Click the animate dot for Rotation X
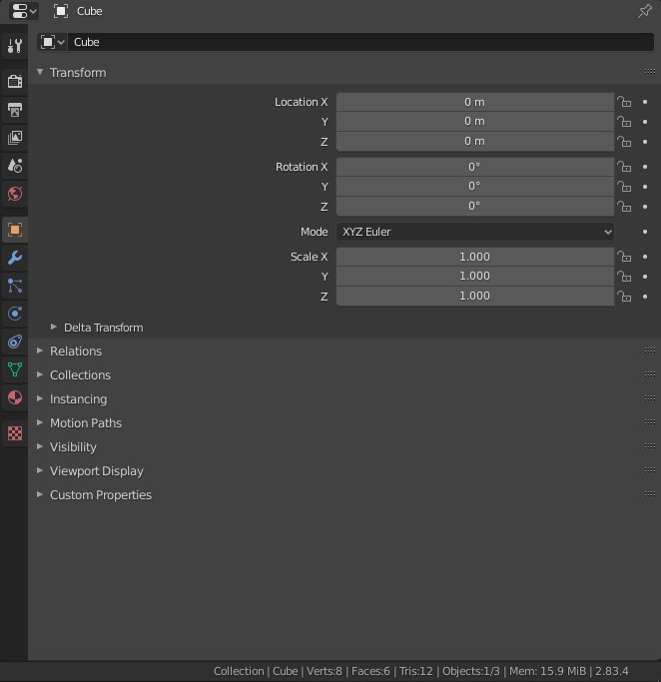 [645, 167]
